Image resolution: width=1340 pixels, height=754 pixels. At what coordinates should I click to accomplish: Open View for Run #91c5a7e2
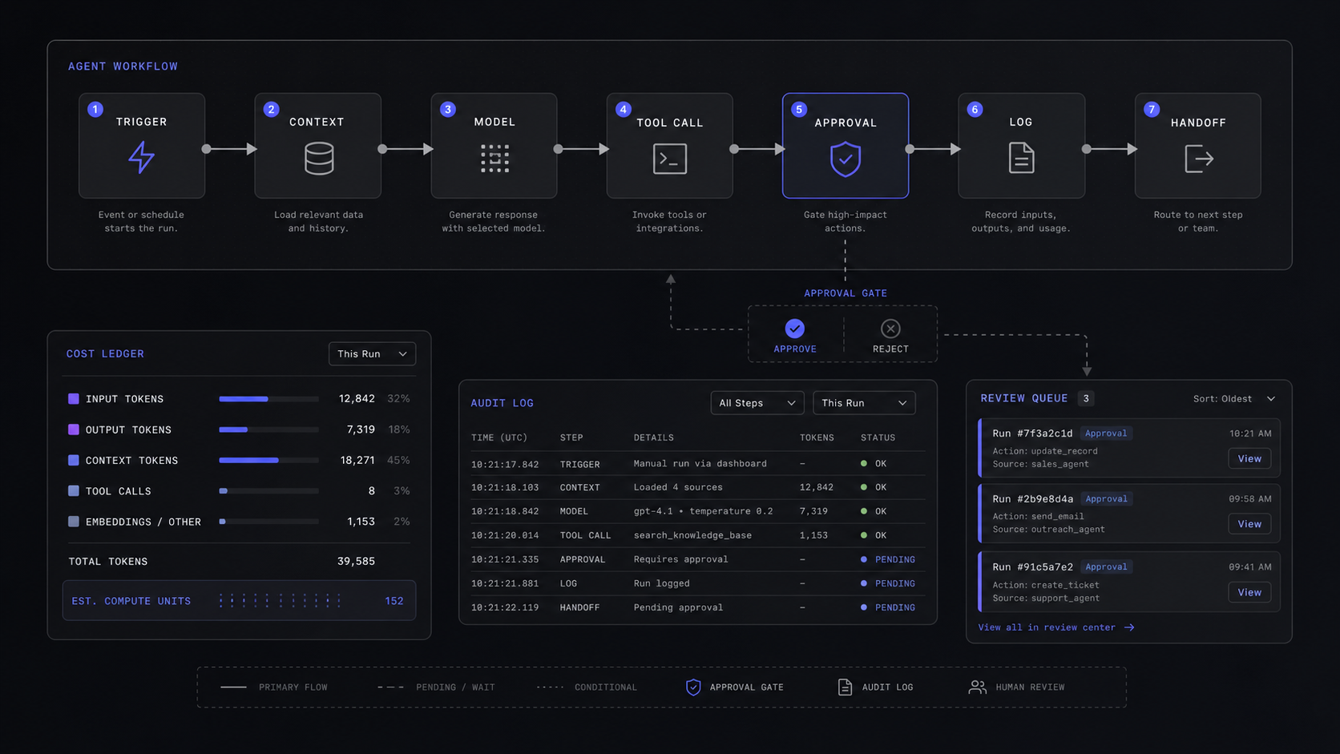pos(1249,592)
